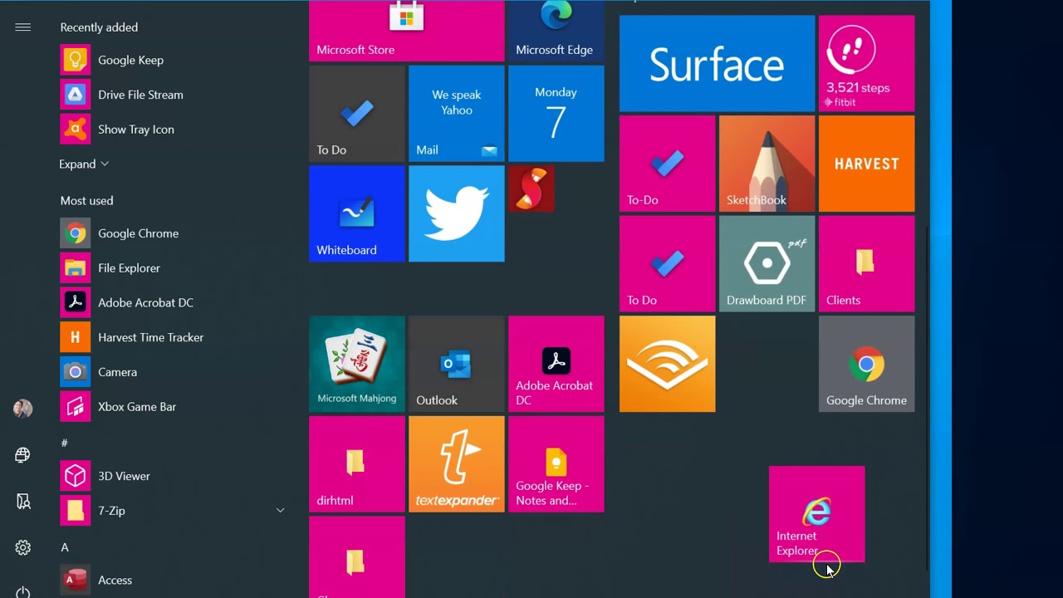Image resolution: width=1063 pixels, height=598 pixels.
Task: Open the Fitbit steps tile
Action: pos(866,63)
